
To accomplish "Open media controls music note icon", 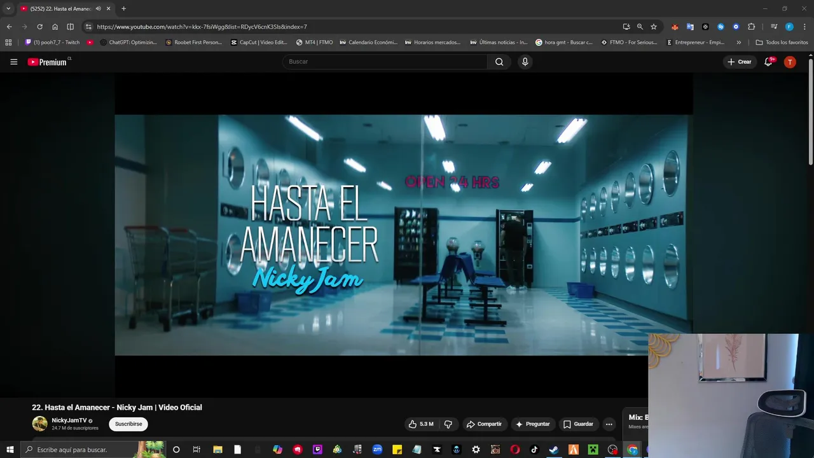I will 774,27.
